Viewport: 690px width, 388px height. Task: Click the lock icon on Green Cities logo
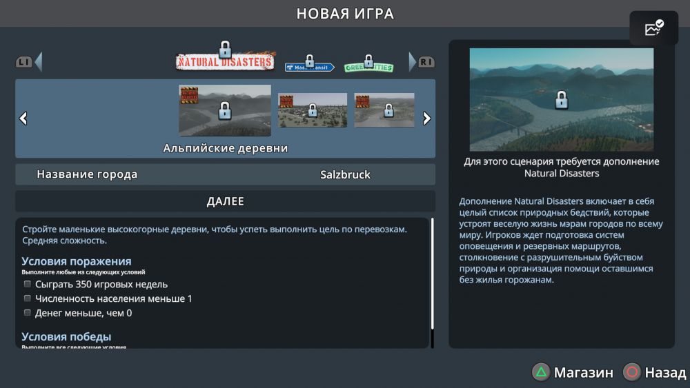368,61
